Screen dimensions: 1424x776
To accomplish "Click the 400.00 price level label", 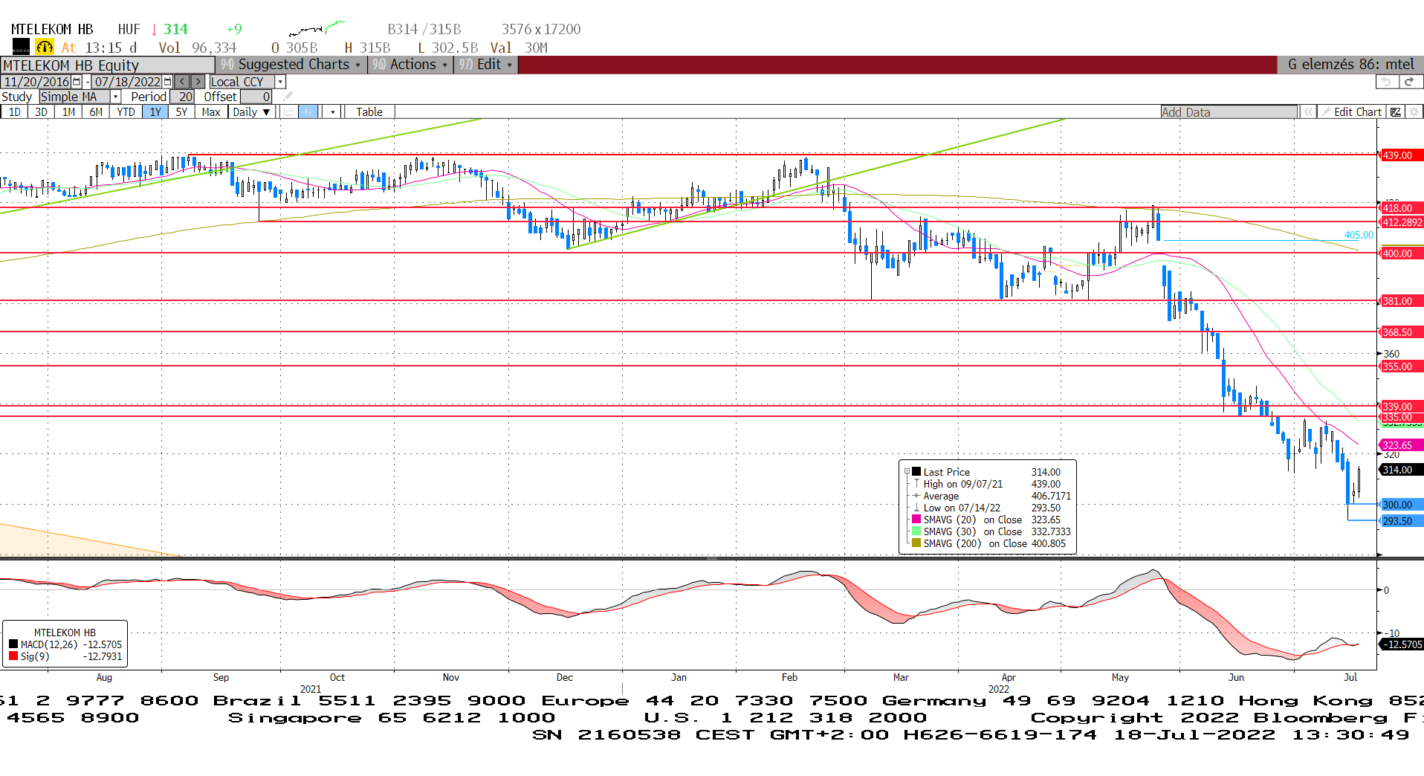I will pos(1402,253).
